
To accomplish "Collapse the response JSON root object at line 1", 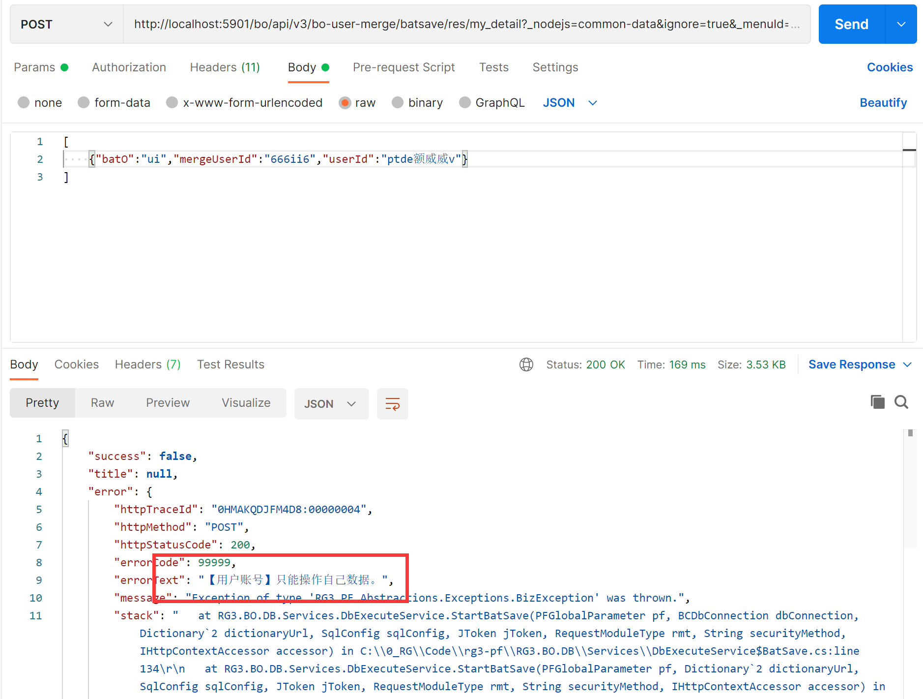I will 65,438.
